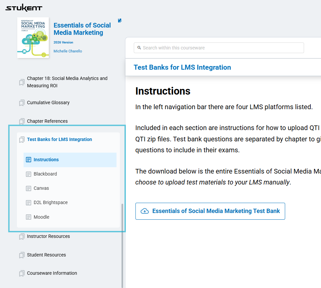
Task: Expand the Instructor Resources section
Action: (x=48, y=236)
